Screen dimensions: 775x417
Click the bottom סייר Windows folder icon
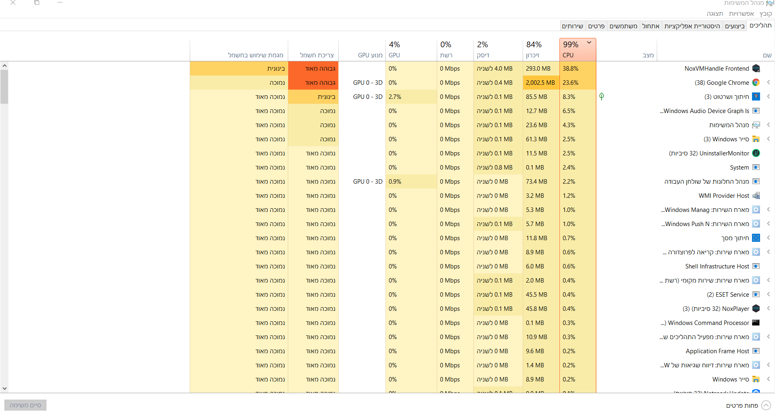coord(756,379)
